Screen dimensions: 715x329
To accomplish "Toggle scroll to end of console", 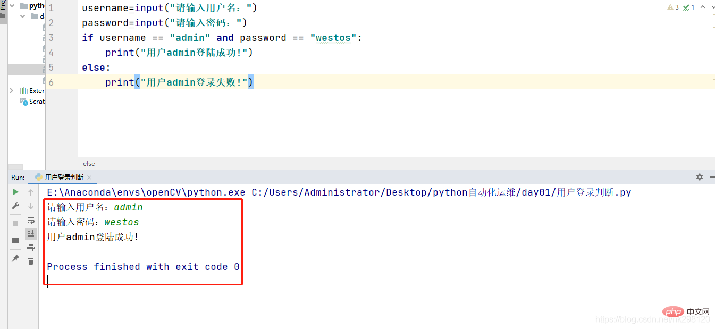I will point(31,233).
